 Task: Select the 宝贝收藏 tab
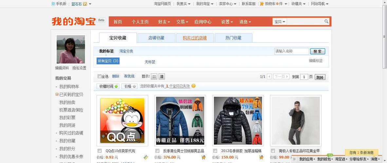click(x=118, y=37)
